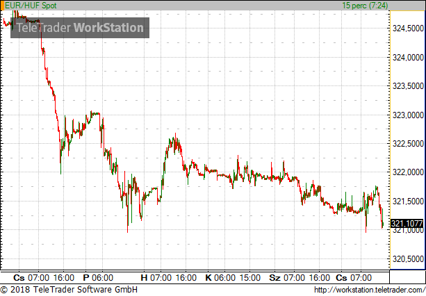
Task: Click the K 15:00 time label
Action: coord(250,278)
